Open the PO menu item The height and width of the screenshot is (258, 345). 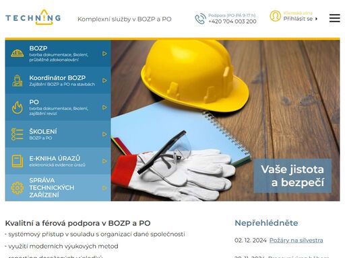point(58,107)
